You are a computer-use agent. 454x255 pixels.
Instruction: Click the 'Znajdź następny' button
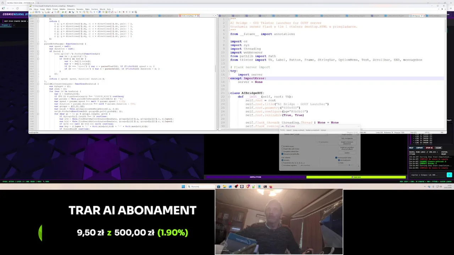347,135
